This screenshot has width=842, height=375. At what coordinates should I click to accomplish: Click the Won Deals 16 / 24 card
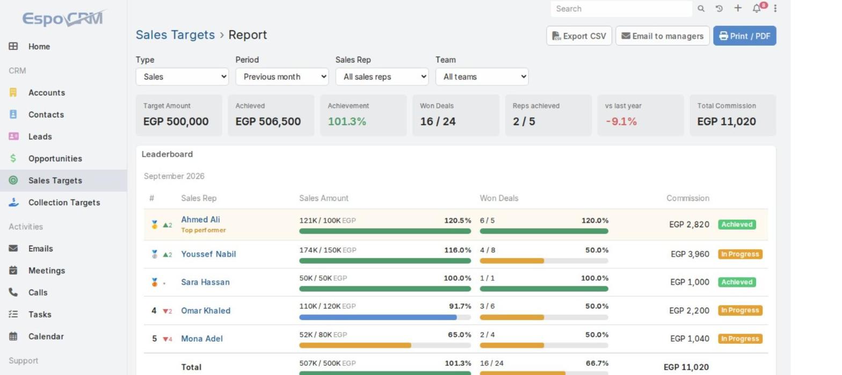pyautogui.click(x=456, y=115)
